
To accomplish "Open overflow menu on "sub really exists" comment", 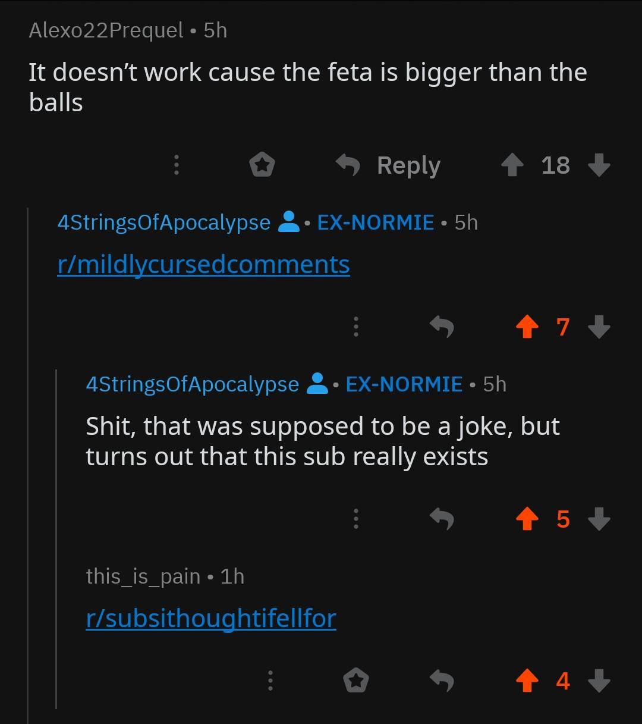I will [x=355, y=520].
